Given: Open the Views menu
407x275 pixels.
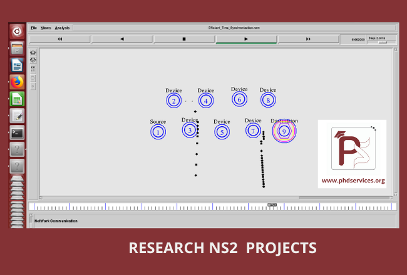Looking at the screenshot, I should pyautogui.click(x=46, y=28).
